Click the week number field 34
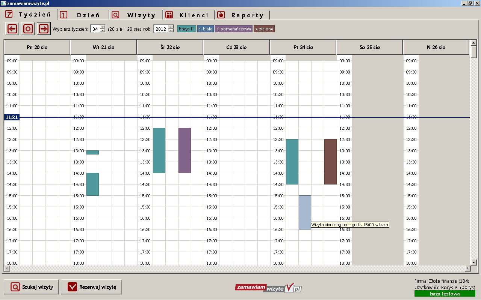This screenshot has height=300, width=481. tap(95, 29)
